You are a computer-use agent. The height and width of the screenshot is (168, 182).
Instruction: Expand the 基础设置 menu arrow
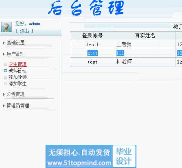click(x=4, y=43)
